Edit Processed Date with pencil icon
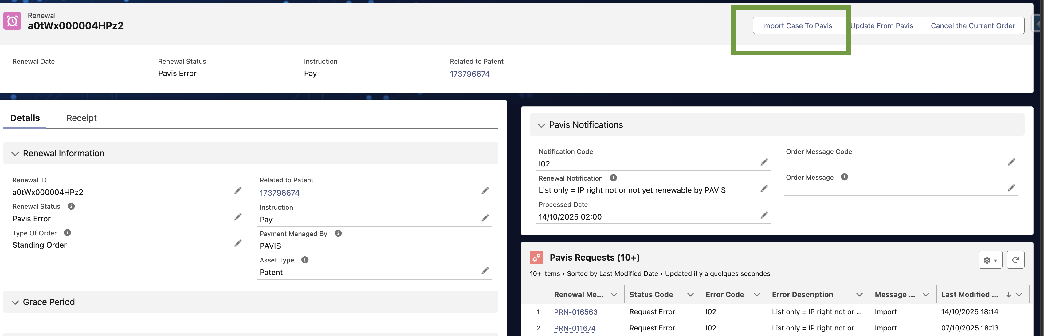 tap(764, 215)
